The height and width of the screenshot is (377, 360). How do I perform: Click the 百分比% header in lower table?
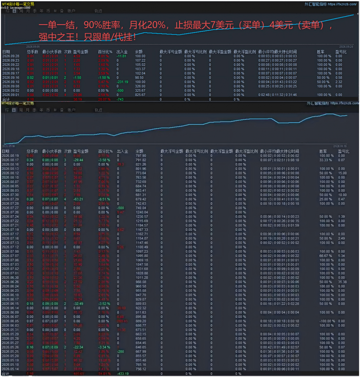[105, 151]
